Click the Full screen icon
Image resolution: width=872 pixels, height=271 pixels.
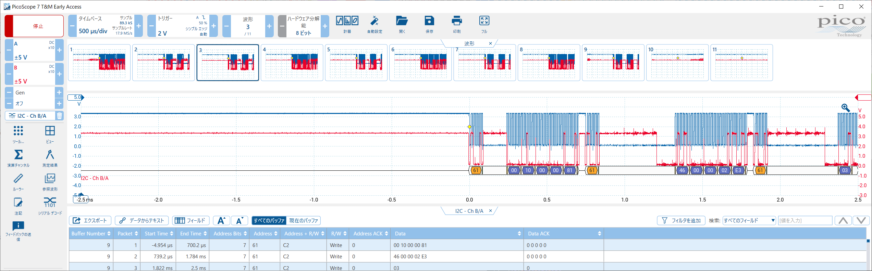(484, 24)
